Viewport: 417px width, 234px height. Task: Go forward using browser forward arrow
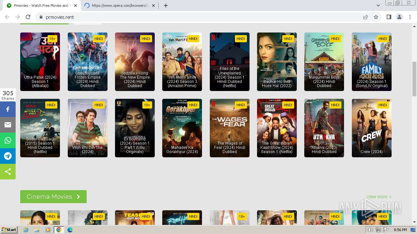(18, 17)
